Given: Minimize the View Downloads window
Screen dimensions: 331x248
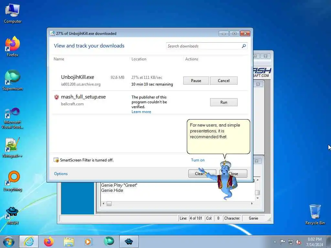Looking at the screenshot, I should point(224,33).
